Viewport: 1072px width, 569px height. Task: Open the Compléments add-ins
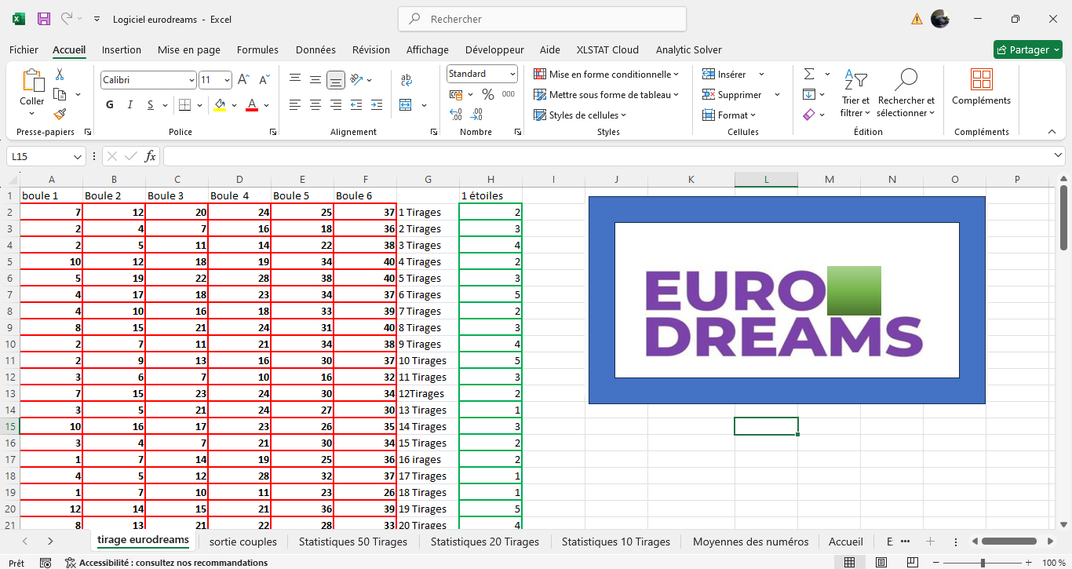[x=982, y=87]
